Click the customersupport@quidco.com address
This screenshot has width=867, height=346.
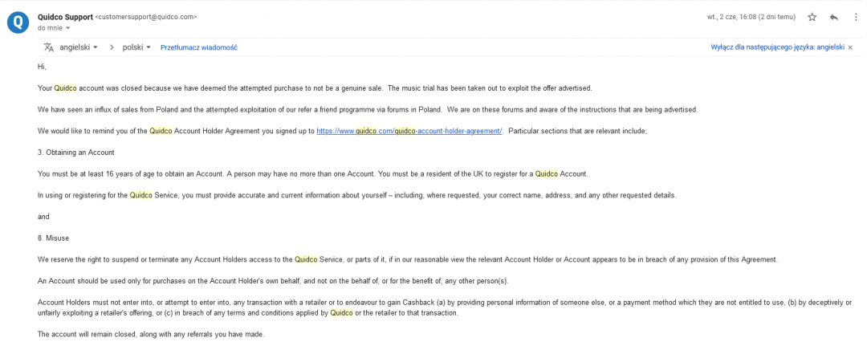point(145,17)
